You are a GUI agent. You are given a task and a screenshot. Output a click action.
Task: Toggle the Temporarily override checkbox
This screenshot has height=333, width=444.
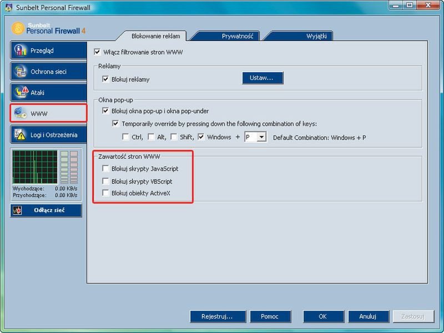coord(115,123)
